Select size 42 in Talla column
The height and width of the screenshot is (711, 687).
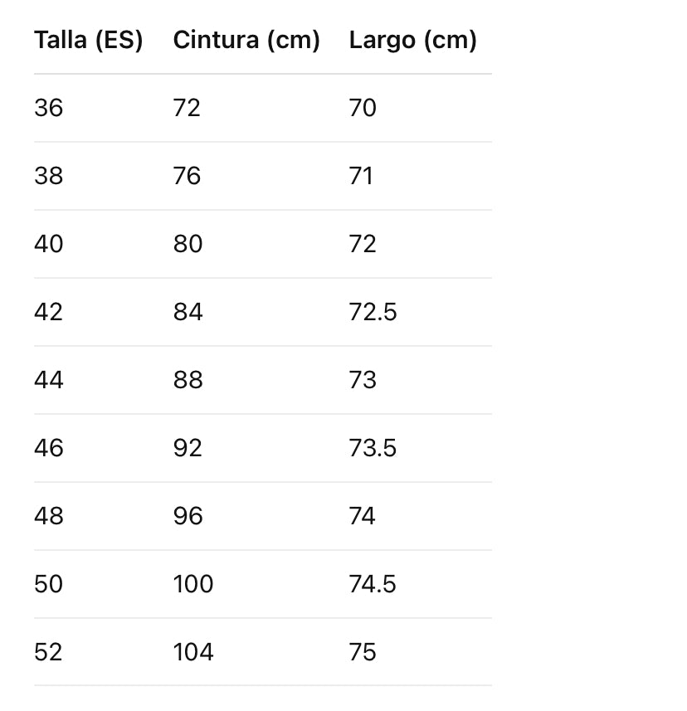[48, 312]
